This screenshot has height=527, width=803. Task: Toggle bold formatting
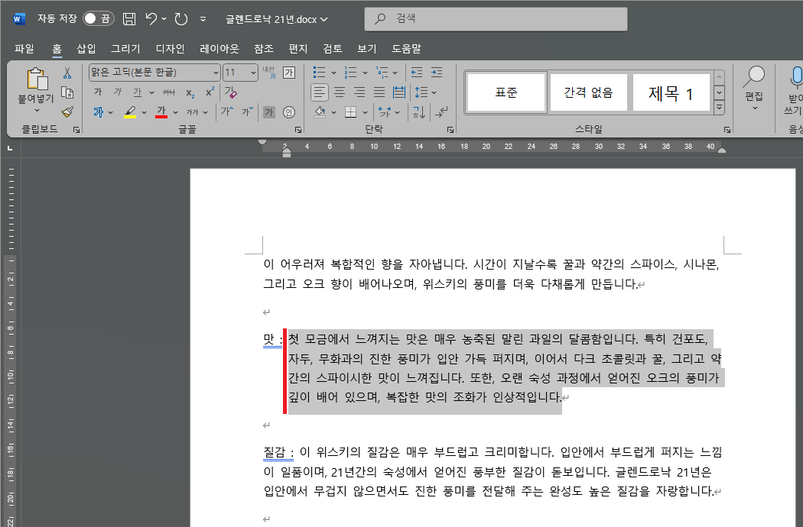(99, 91)
